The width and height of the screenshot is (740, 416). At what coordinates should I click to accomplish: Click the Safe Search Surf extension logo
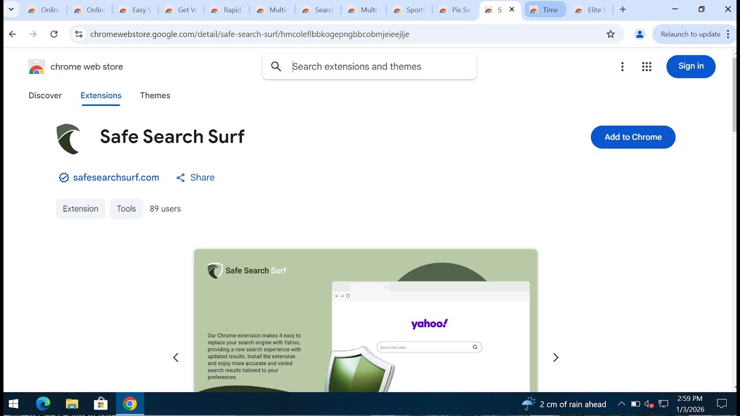[69, 139]
